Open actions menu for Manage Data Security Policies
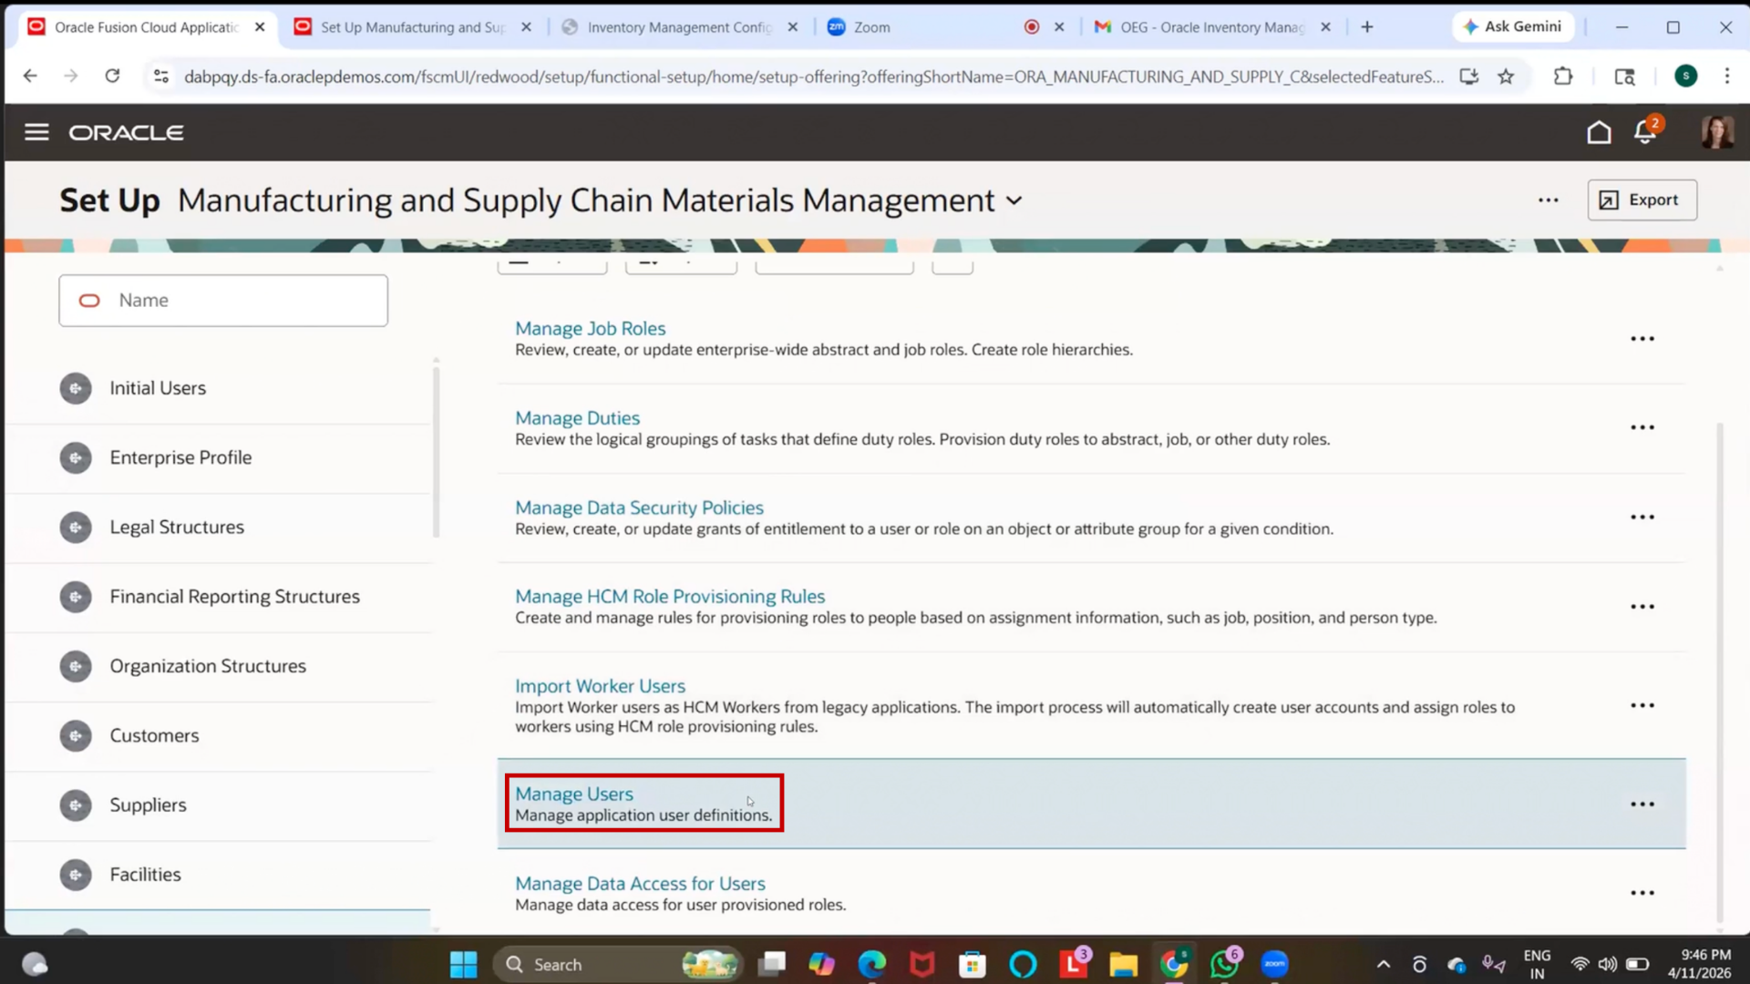This screenshot has width=1750, height=984. pyautogui.click(x=1642, y=517)
